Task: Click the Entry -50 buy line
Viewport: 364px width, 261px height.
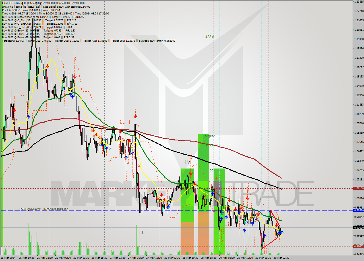Action: 39,34
